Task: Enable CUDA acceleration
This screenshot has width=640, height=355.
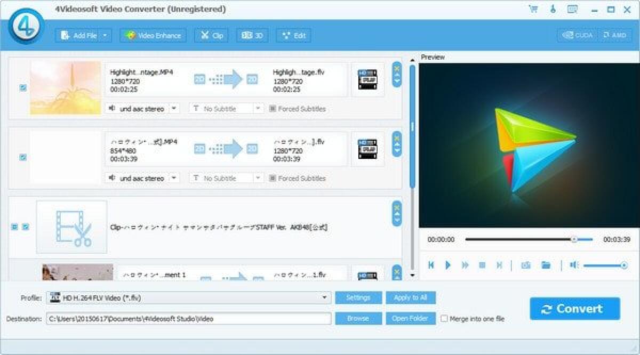Action: (578, 34)
